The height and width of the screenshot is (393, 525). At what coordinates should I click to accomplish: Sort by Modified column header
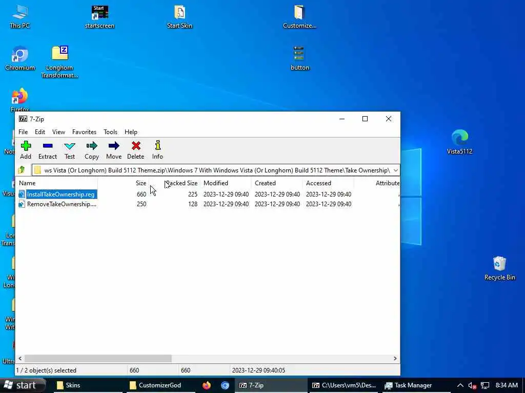pyautogui.click(x=226, y=183)
